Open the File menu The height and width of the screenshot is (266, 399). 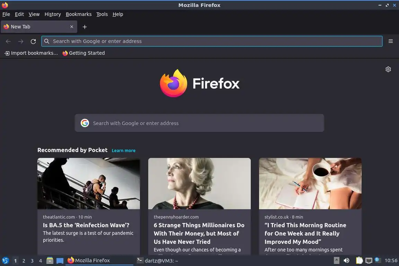click(6, 14)
